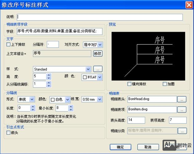Browse for 明细表项 file with ... button
The height and width of the screenshot is (154, 194).
182,110
